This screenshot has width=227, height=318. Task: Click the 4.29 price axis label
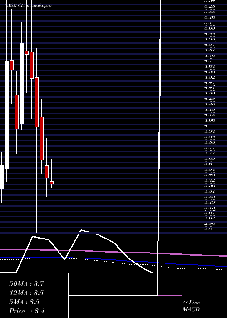(210, 99)
